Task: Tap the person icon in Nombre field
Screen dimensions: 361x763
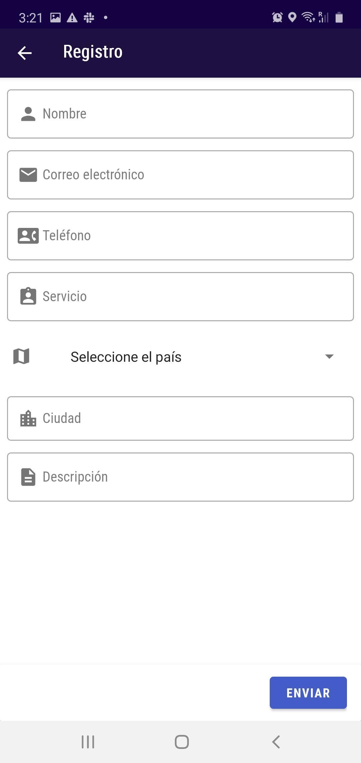Action: pos(28,114)
